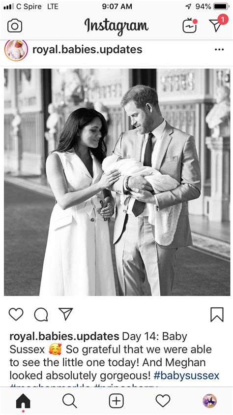
Task: Tap the black and white post photo
Action: 117,182
